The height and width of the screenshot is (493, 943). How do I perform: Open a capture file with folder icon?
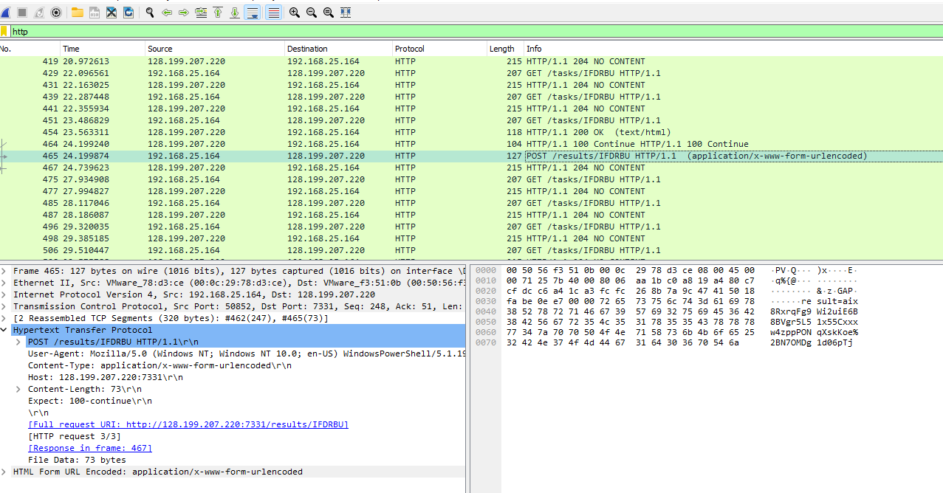78,13
